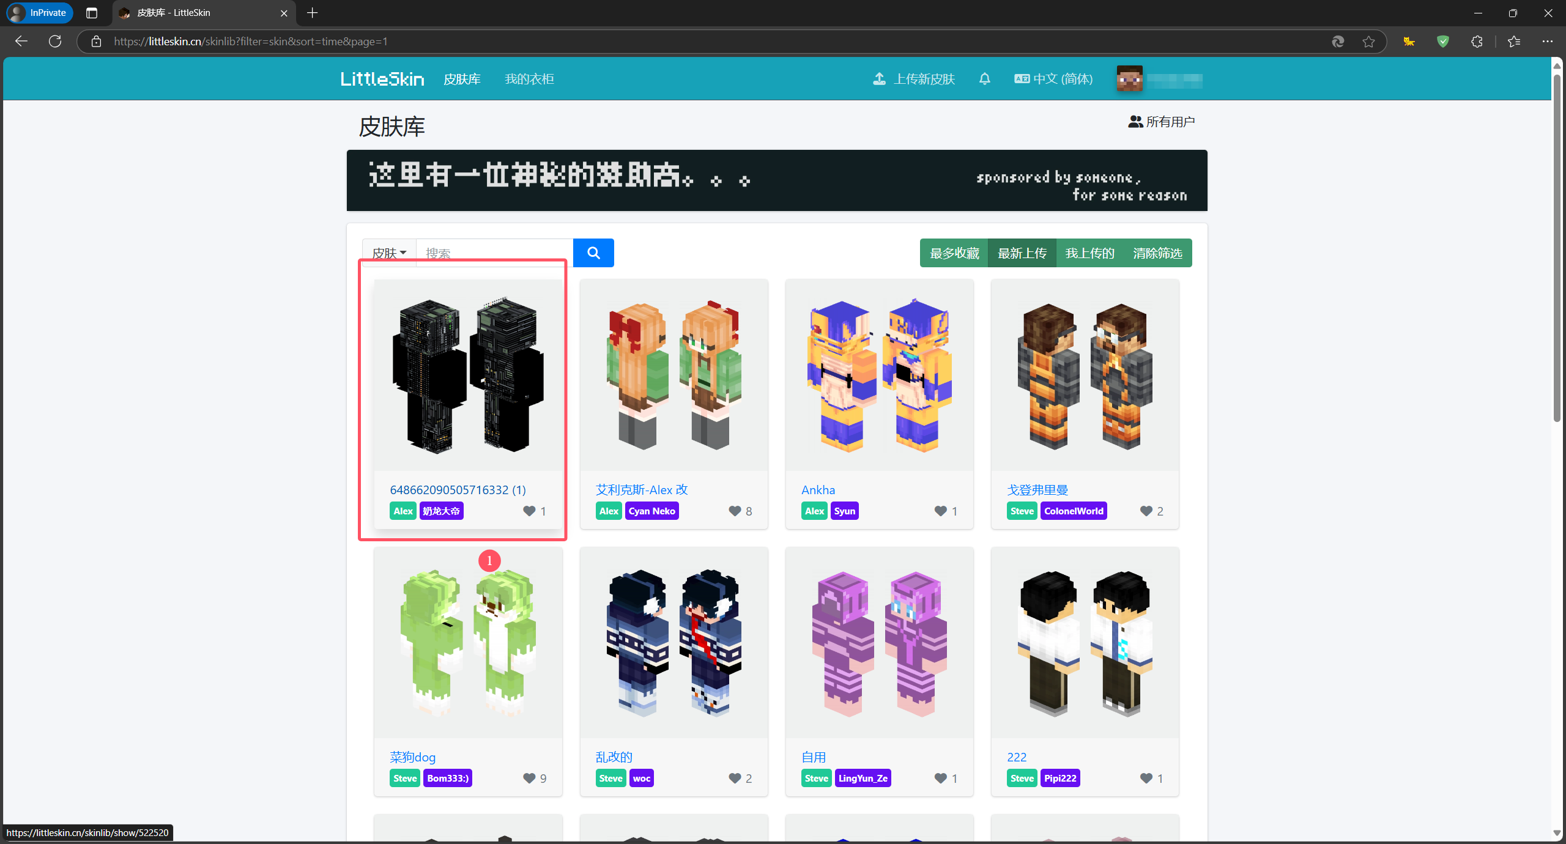Select 最新上传 sort option
The image size is (1566, 844).
tap(1022, 253)
